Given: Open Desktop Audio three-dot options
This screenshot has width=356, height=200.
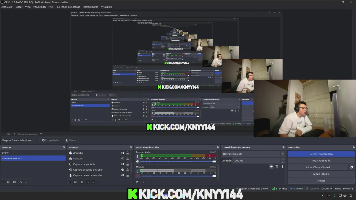Looking at the screenshot, I should tap(137, 156).
